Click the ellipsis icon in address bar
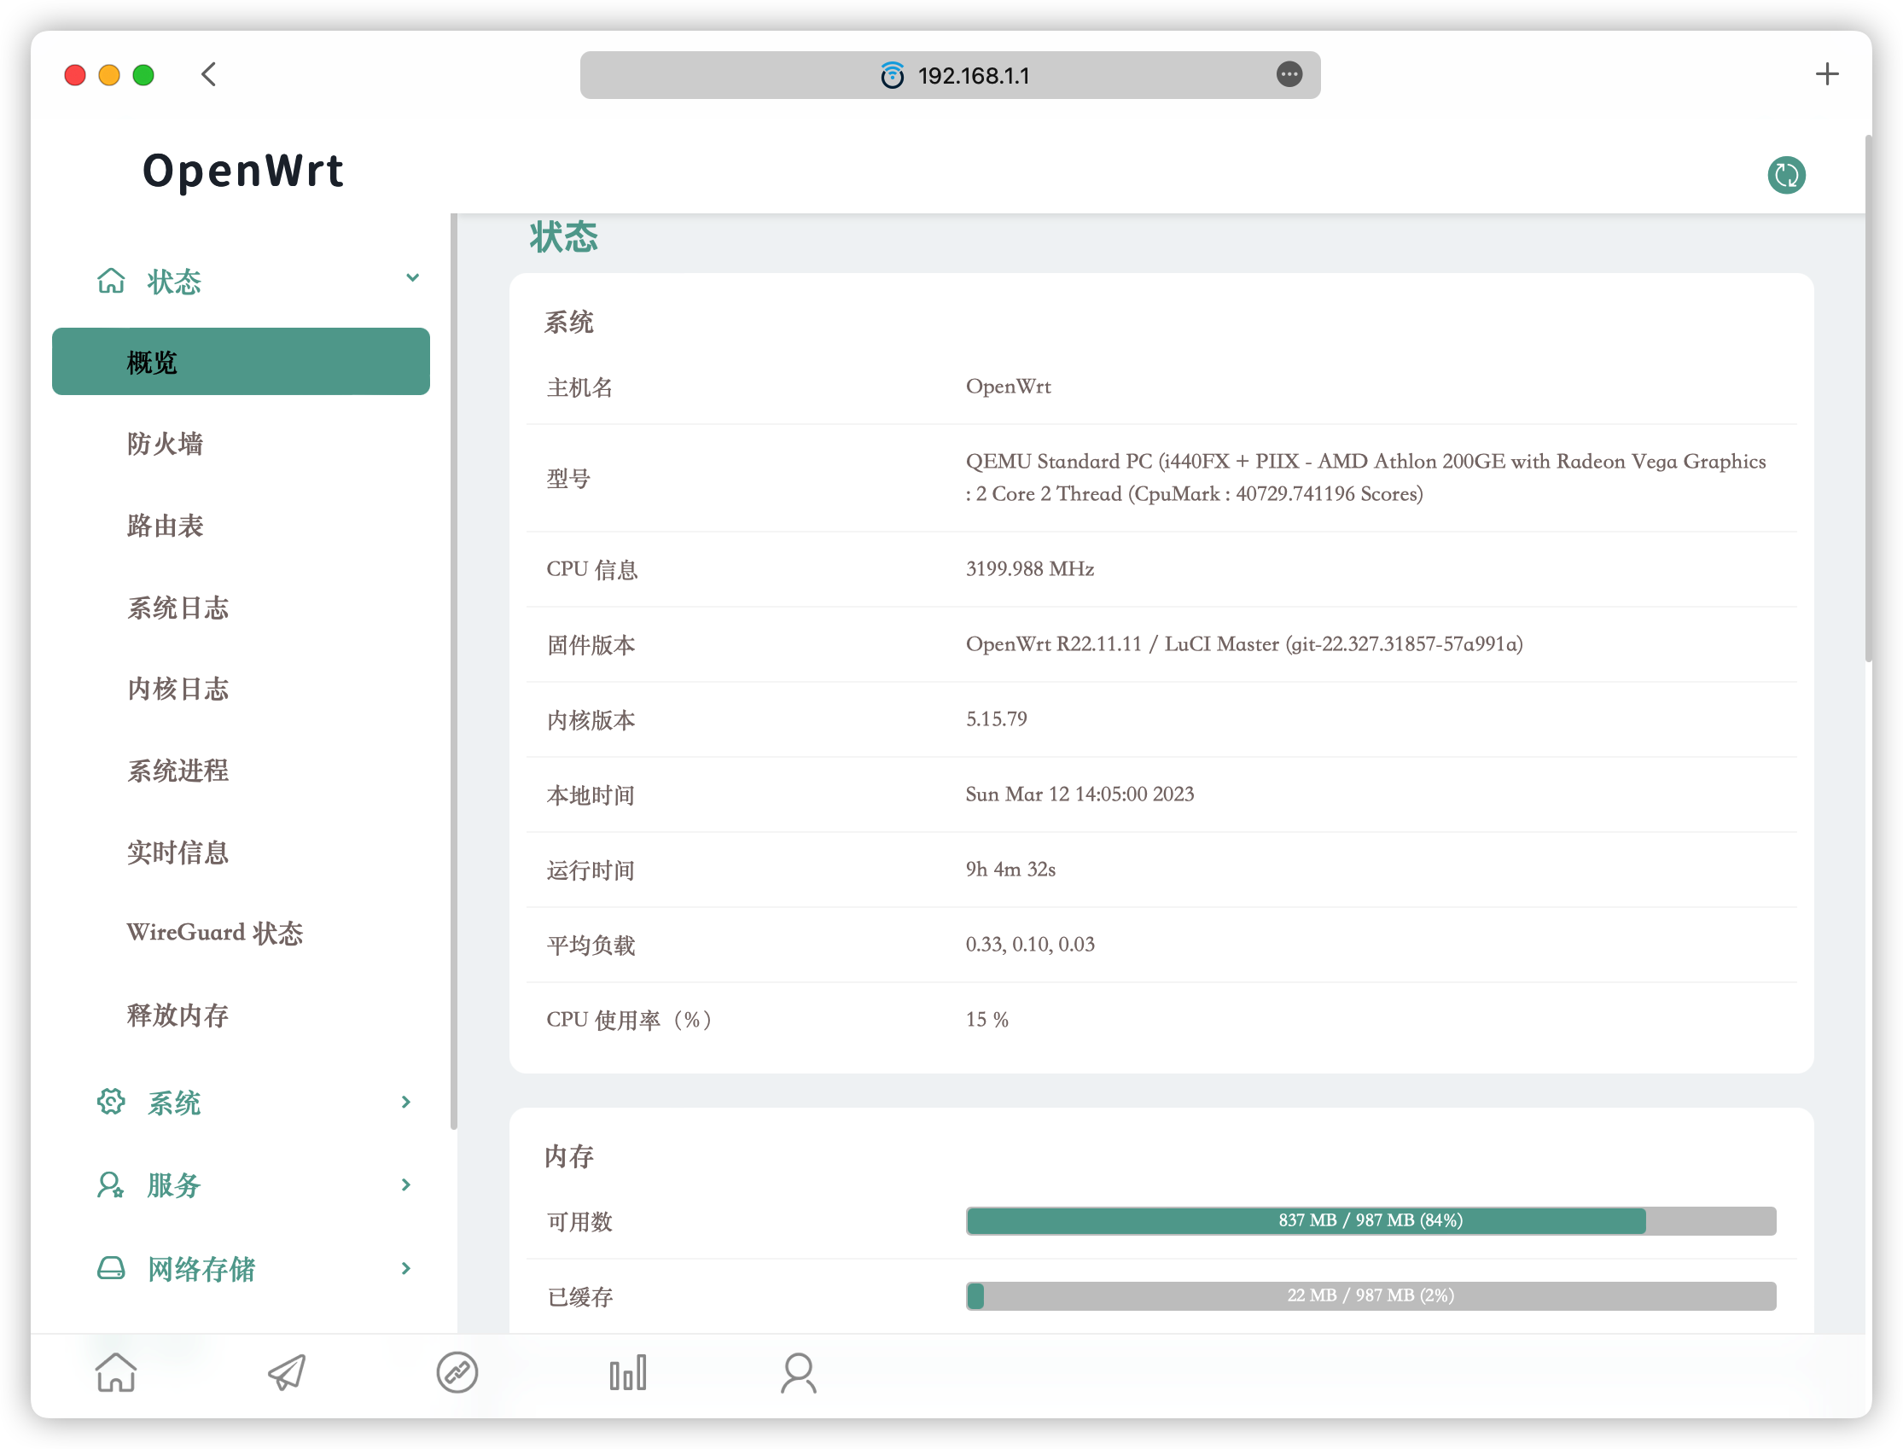Screen dimensions: 1903x1449 pos(1289,74)
